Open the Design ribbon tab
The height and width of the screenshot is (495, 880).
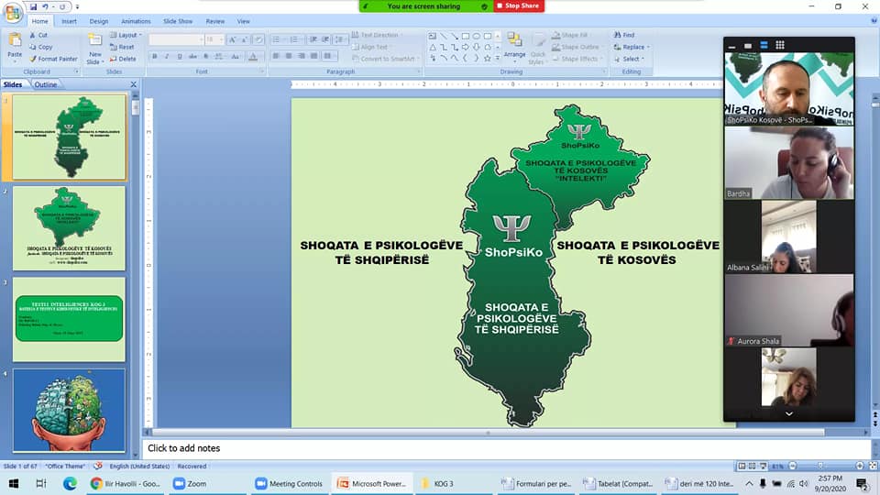pos(99,21)
